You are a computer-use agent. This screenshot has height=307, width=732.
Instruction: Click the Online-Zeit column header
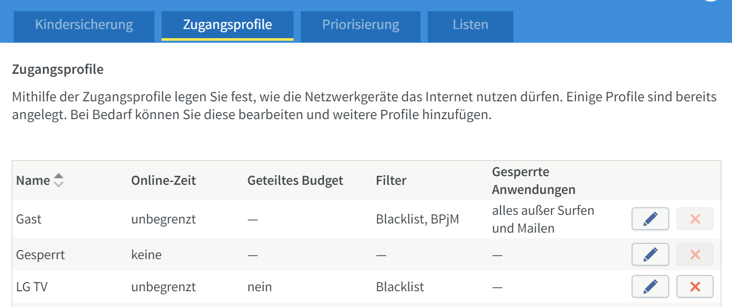163,180
